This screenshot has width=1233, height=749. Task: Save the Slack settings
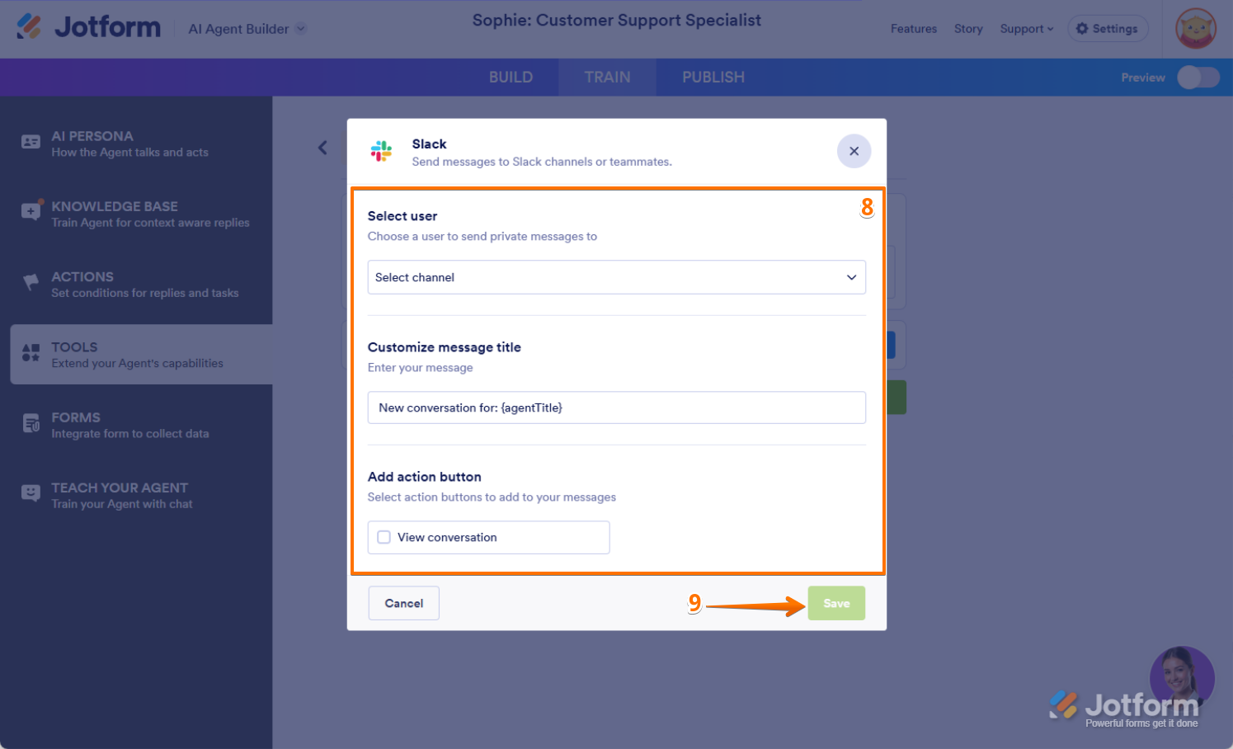(835, 604)
